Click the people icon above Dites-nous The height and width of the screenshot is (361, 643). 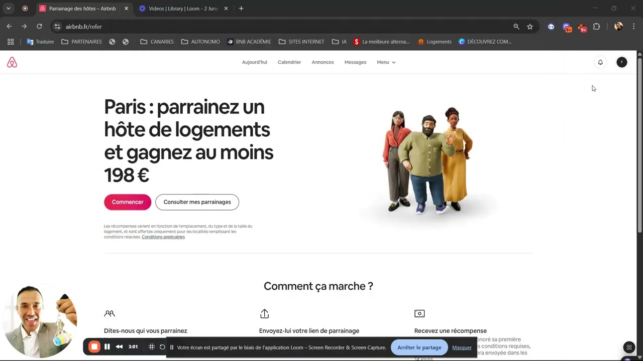(110, 313)
